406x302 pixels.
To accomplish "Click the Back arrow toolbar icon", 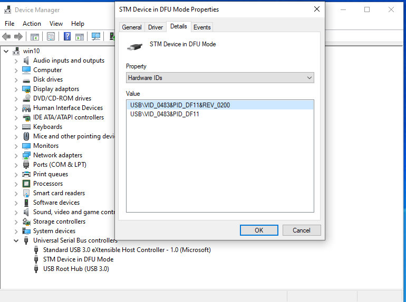I will (x=6, y=36).
